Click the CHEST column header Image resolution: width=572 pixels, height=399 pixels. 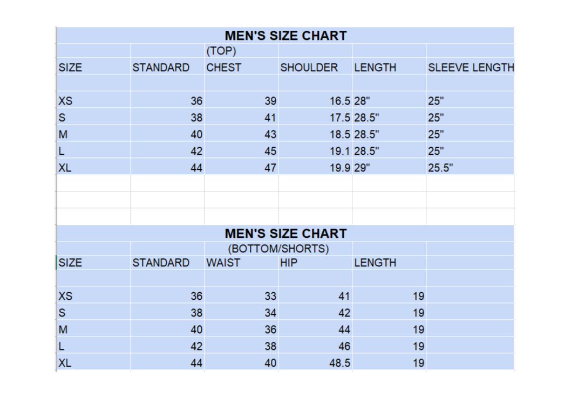[x=224, y=67]
